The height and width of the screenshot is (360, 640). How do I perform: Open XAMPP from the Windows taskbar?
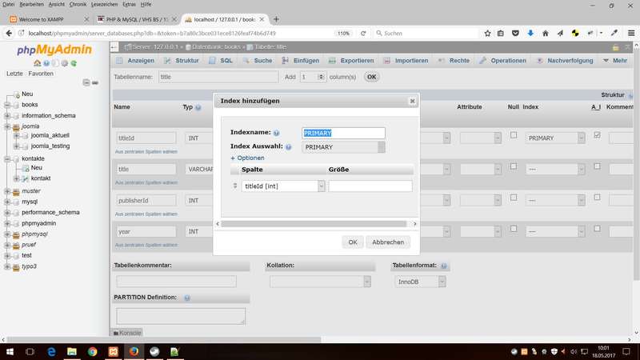tap(113, 351)
